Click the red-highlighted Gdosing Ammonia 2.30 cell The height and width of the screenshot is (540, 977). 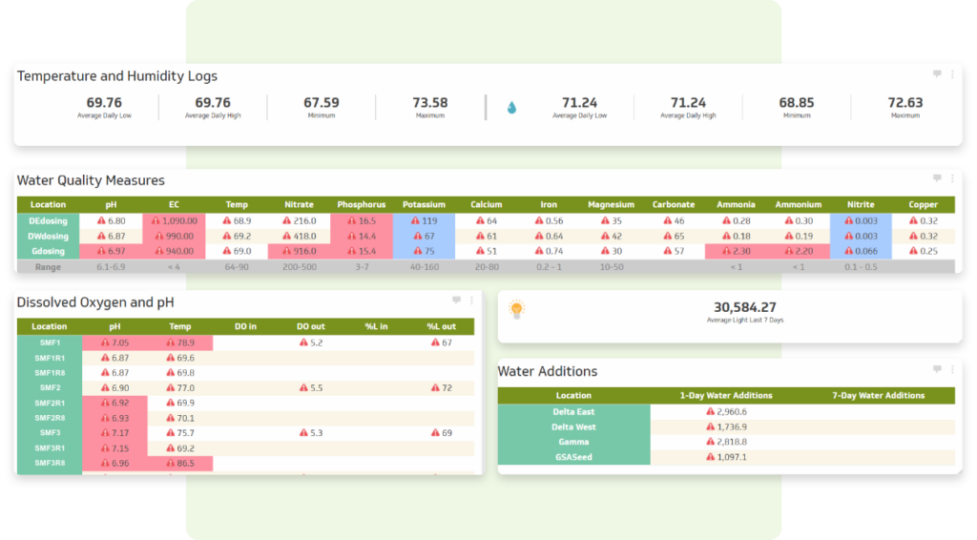click(x=737, y=251)
